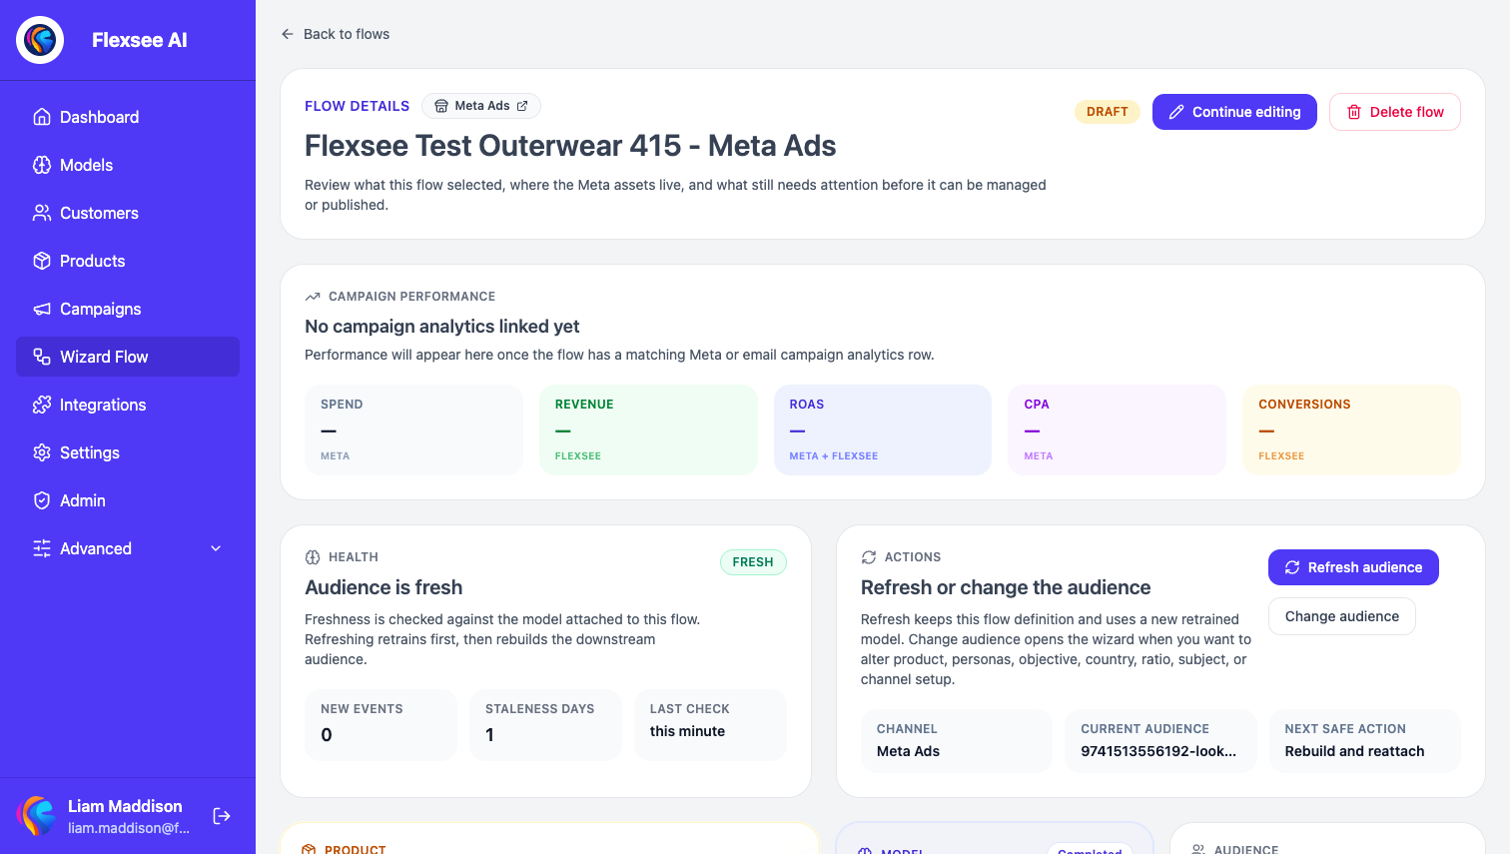The height and width of the screenshot is (854, 1510).
Task: Click the CONVERSIONS metric card
Action: (1351, 429)
